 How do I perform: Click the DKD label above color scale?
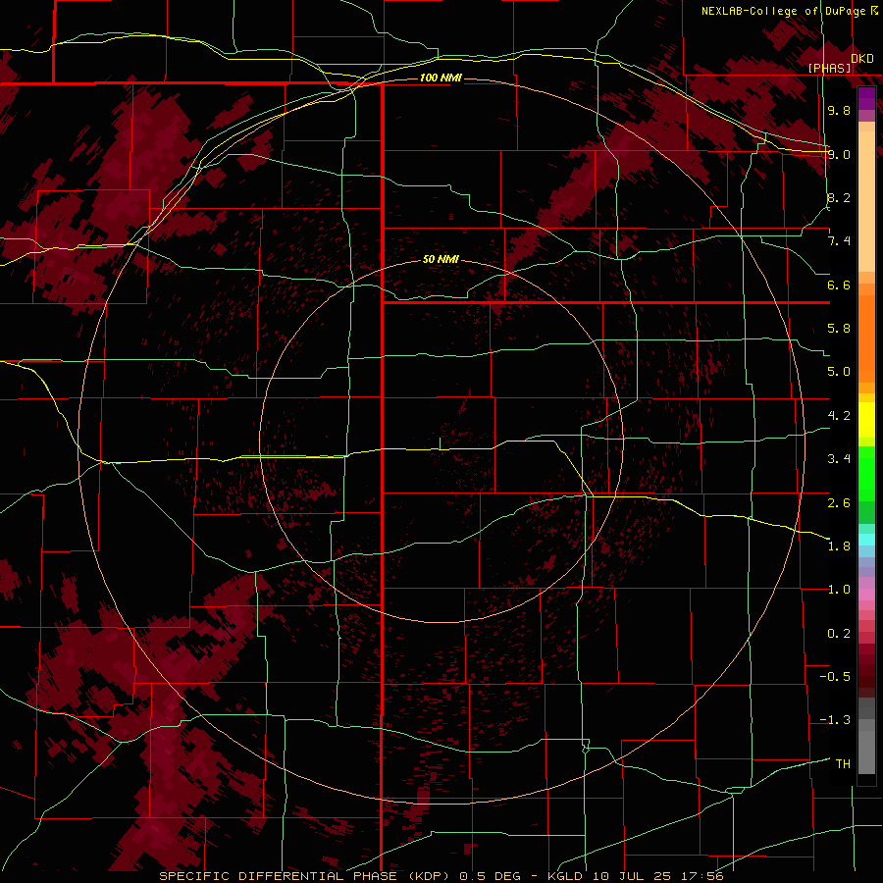[862, 59]
